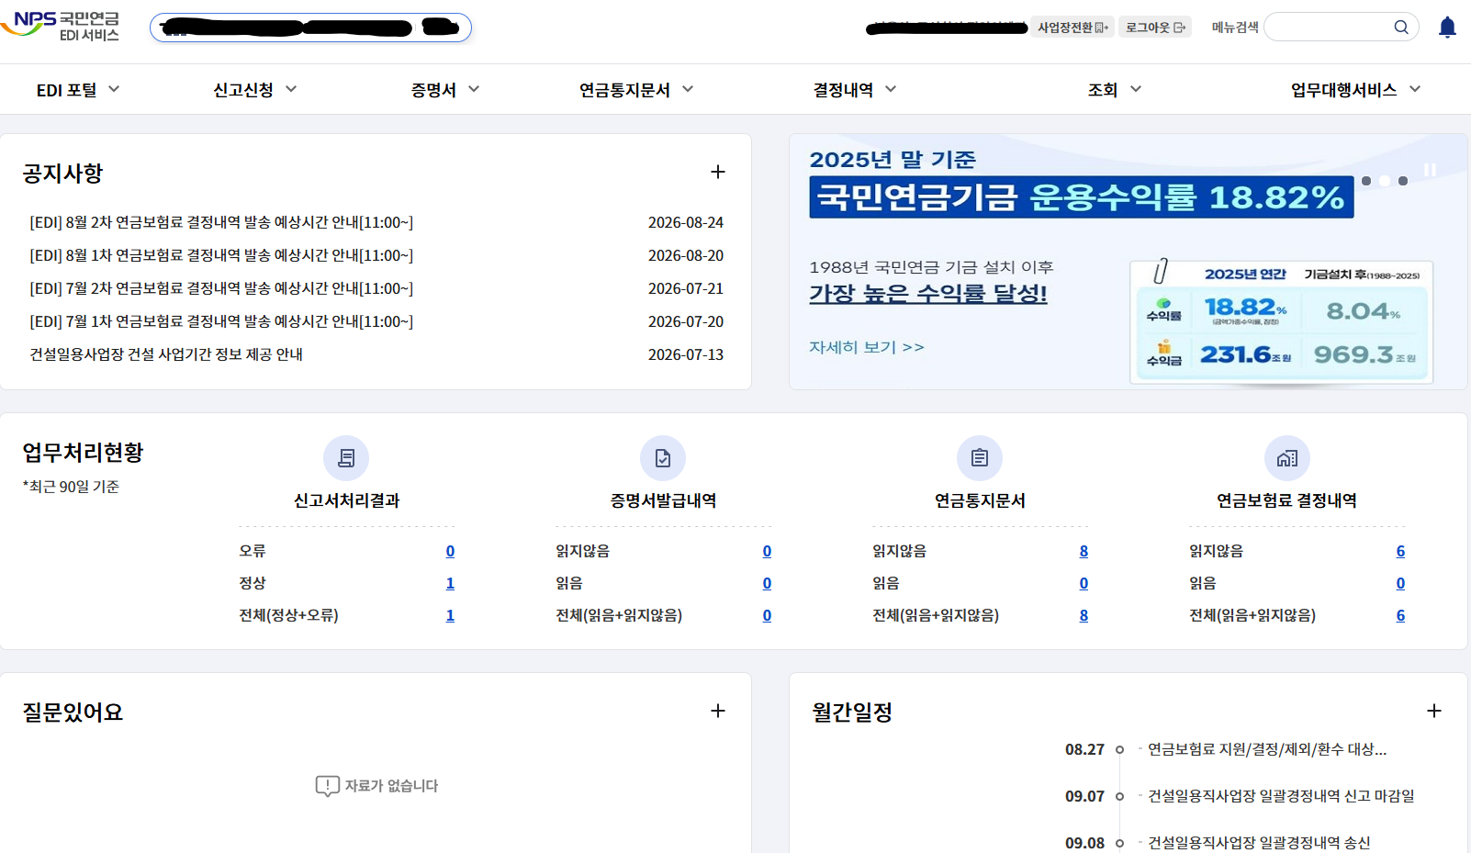Image resolution: width=1471 pixels, height=853 pixels.
Task: Open 증명서발급내역 읽음 count
Action: [x=767, y=583]
